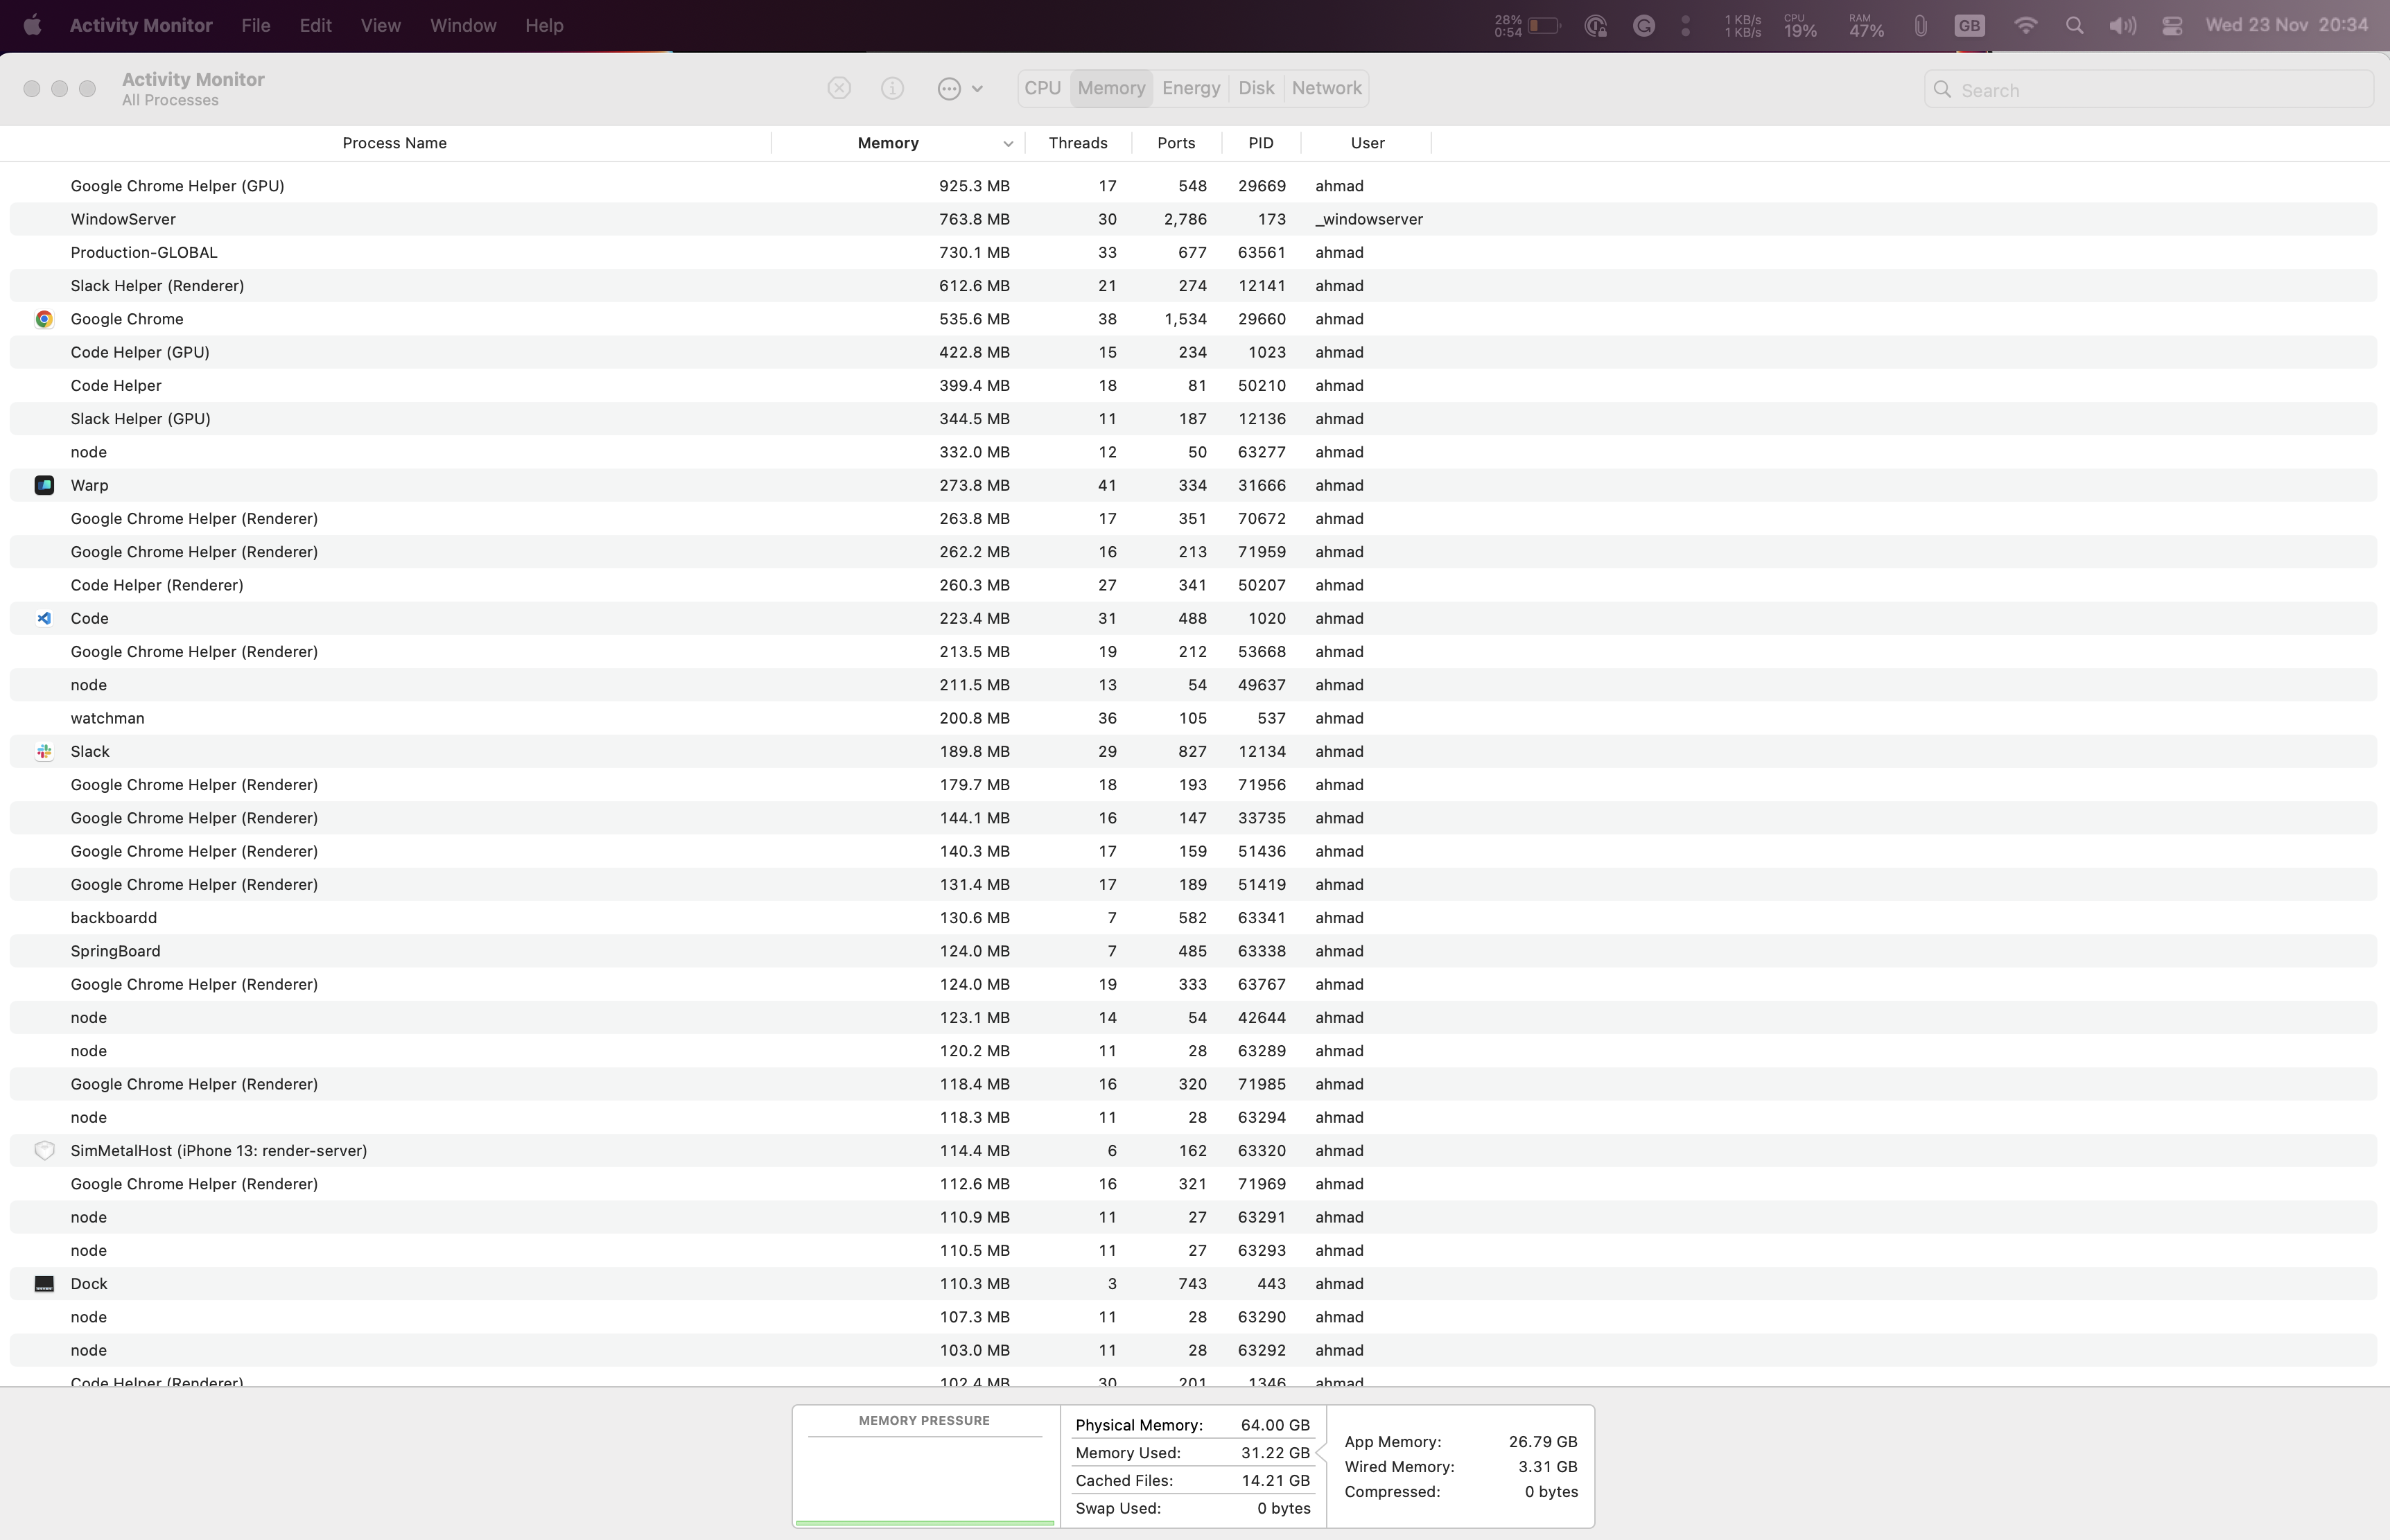The height and width of the screenshot is (1540, 2390).
Task: Select the backboardd process row
Action: [x=1193, y=918]
